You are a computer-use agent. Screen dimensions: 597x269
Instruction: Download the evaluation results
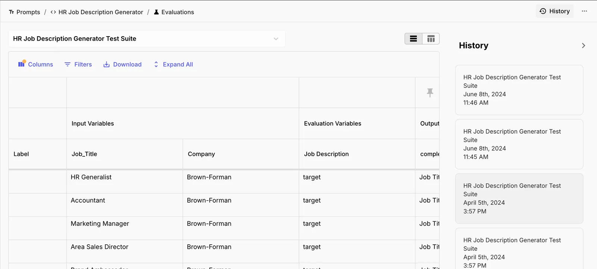pos(122,65)
